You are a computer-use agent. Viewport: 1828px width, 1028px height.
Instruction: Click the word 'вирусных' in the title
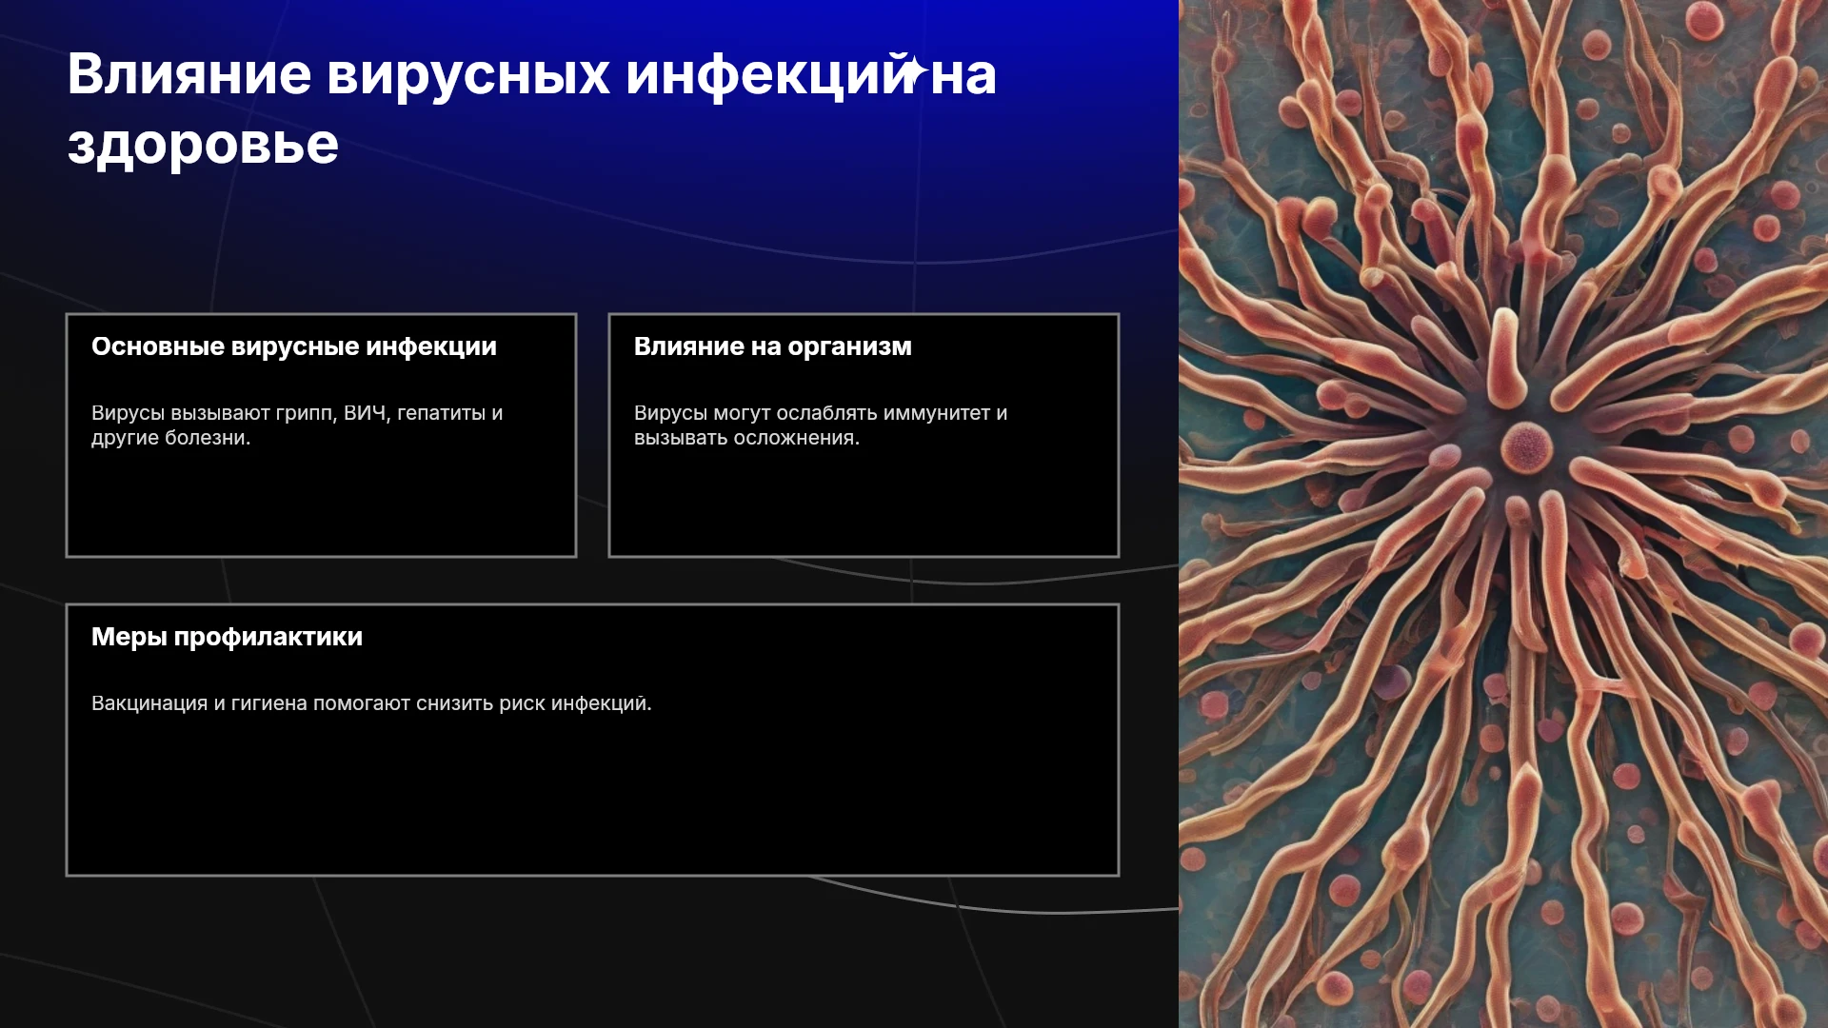coord(468,74)
